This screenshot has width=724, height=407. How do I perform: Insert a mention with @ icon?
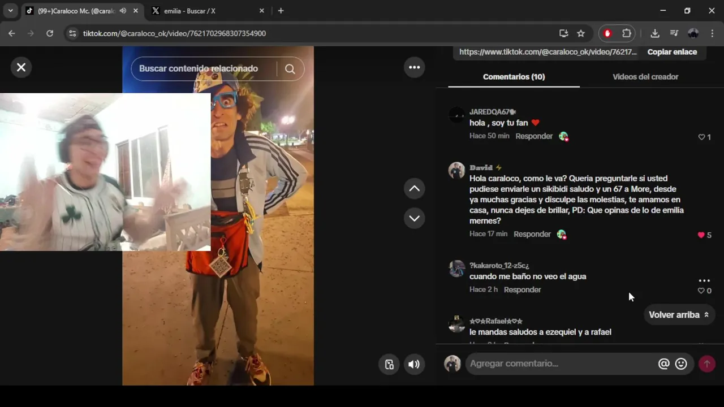pyautogui.click(x=663, y=364)
